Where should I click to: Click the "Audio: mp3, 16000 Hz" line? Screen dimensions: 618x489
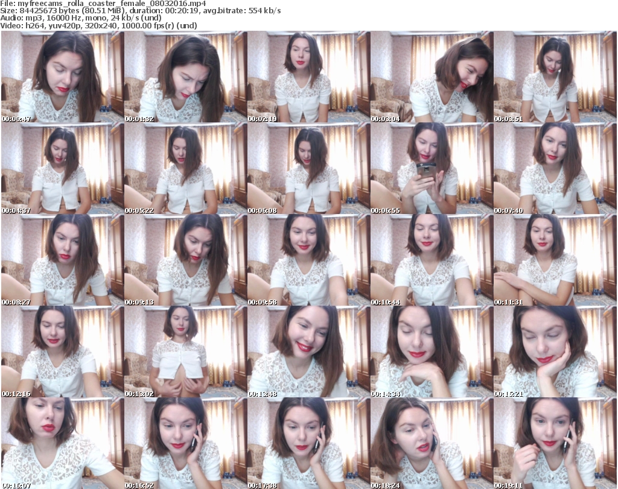point(81,18)
